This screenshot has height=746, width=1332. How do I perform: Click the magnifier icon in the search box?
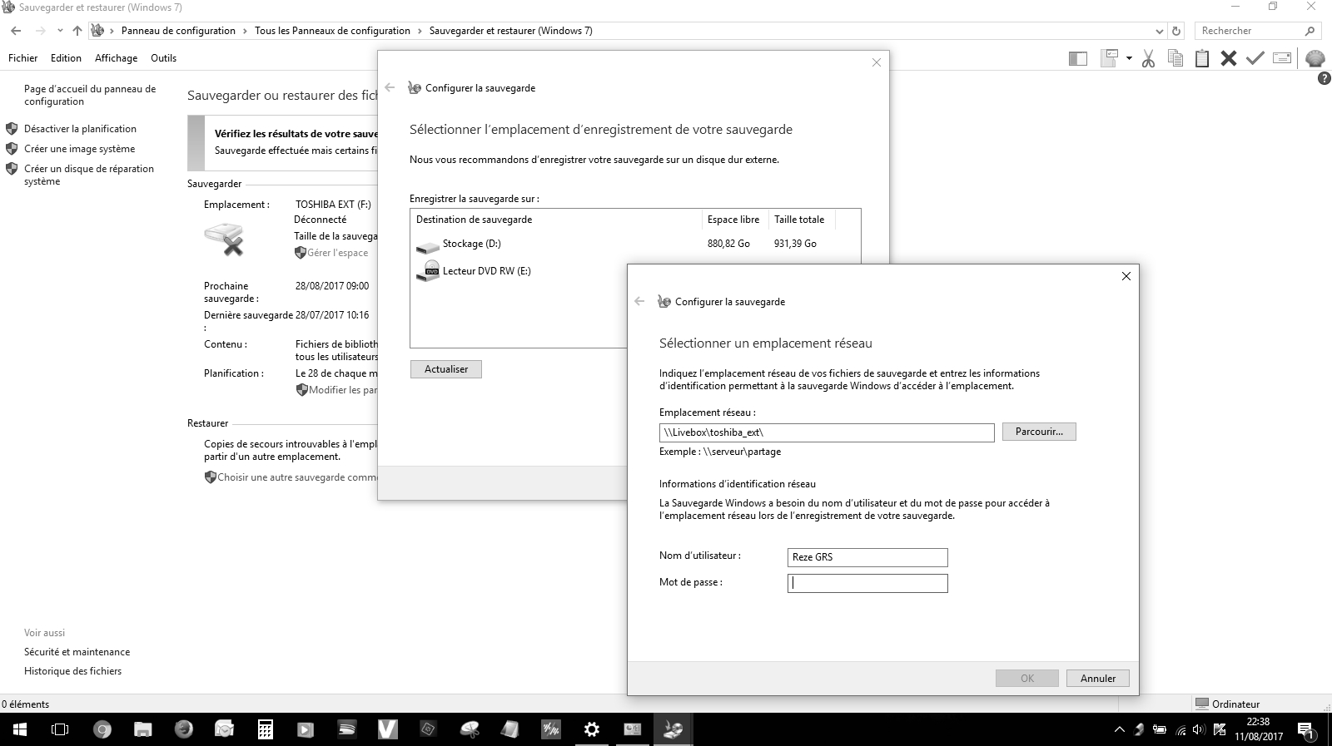click(x=1310, y=31)
